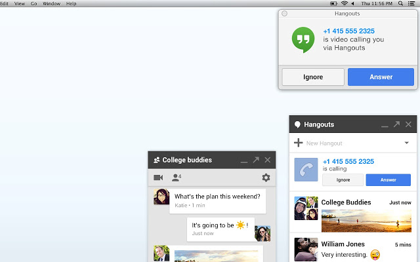This screenshot has height=262, width=420.
Task: Pop out the Hangouts panel window
Action: [x=396, y=124]
